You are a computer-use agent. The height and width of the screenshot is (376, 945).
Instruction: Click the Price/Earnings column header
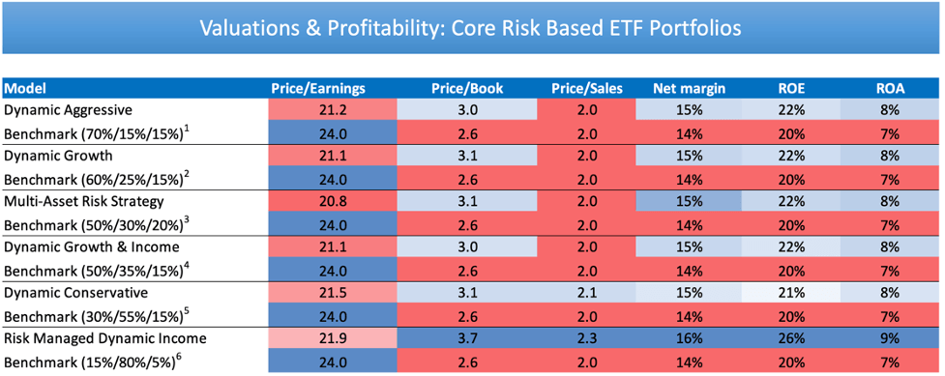click(317, 89)
